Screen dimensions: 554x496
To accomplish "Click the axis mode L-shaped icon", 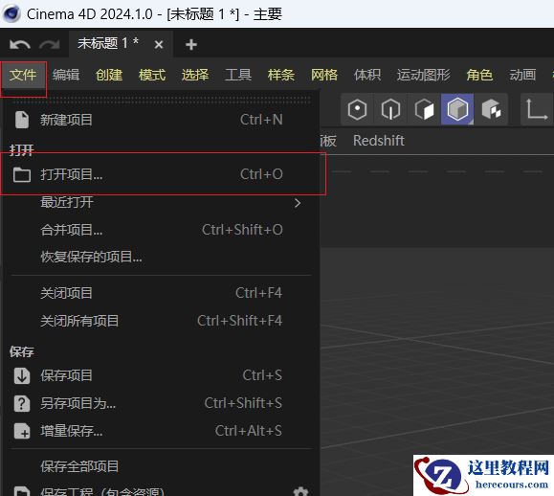I will (x=536, y=109).
